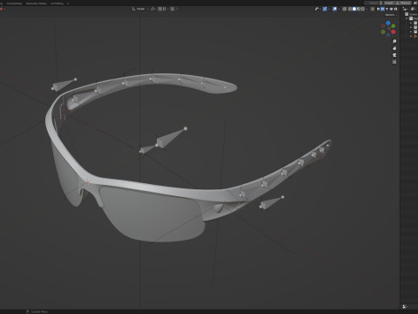Switch to solid viewport shading
This screenshot has height=314, width=418.
click(354, 9)
